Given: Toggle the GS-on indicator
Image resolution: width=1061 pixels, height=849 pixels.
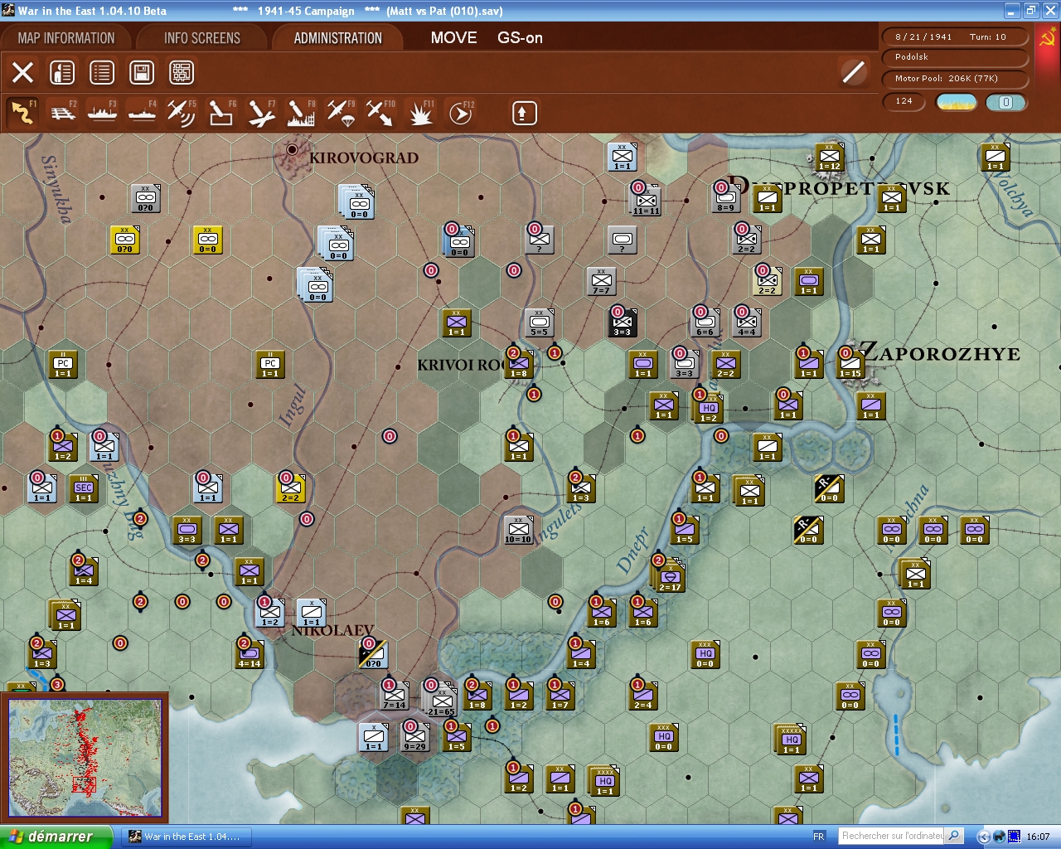Looking at the screenshot, I should pos(520,38).
